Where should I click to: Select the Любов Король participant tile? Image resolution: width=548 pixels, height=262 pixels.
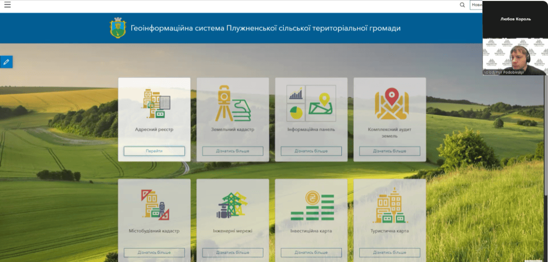pyautogui.click(x=515, y=19)
